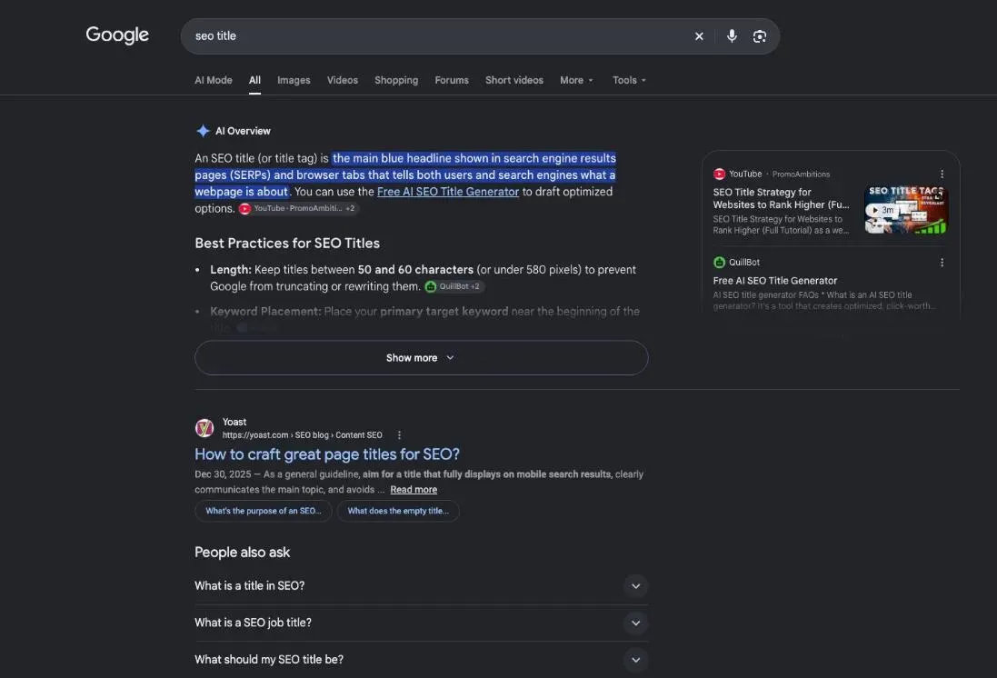Viewport: 997px width, 678px height.
Task: Open How to craft great page titles result
Action: 327,454
